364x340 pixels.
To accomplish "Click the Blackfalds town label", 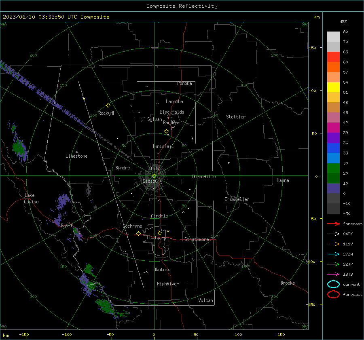I will [172, 112].
